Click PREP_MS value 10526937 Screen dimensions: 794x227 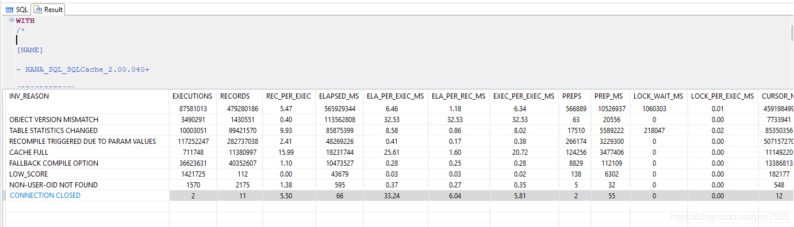coord(610,108)
